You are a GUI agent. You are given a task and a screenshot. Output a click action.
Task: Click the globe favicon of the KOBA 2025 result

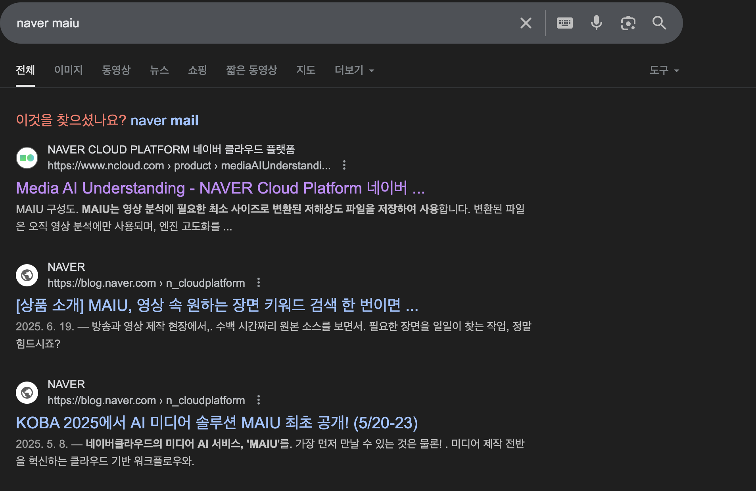click(27, 393)
